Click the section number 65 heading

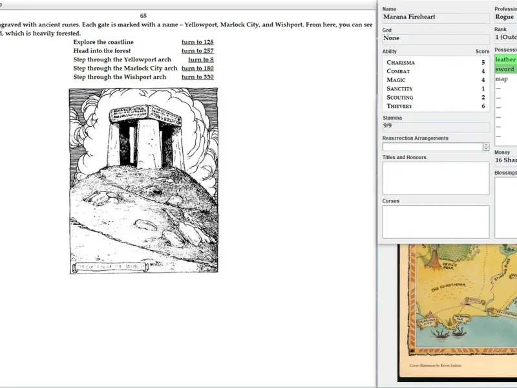coord(143,16)
